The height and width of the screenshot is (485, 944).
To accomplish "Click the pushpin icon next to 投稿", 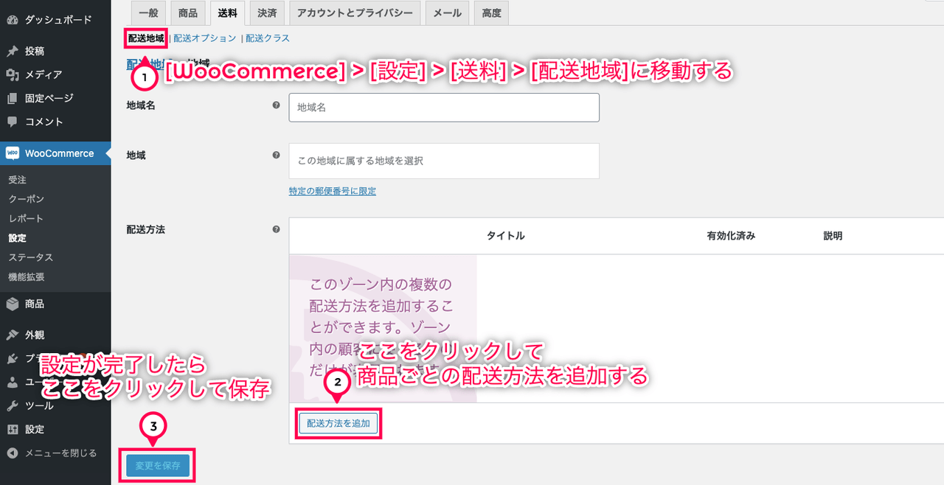I will (x=12, y=51).
